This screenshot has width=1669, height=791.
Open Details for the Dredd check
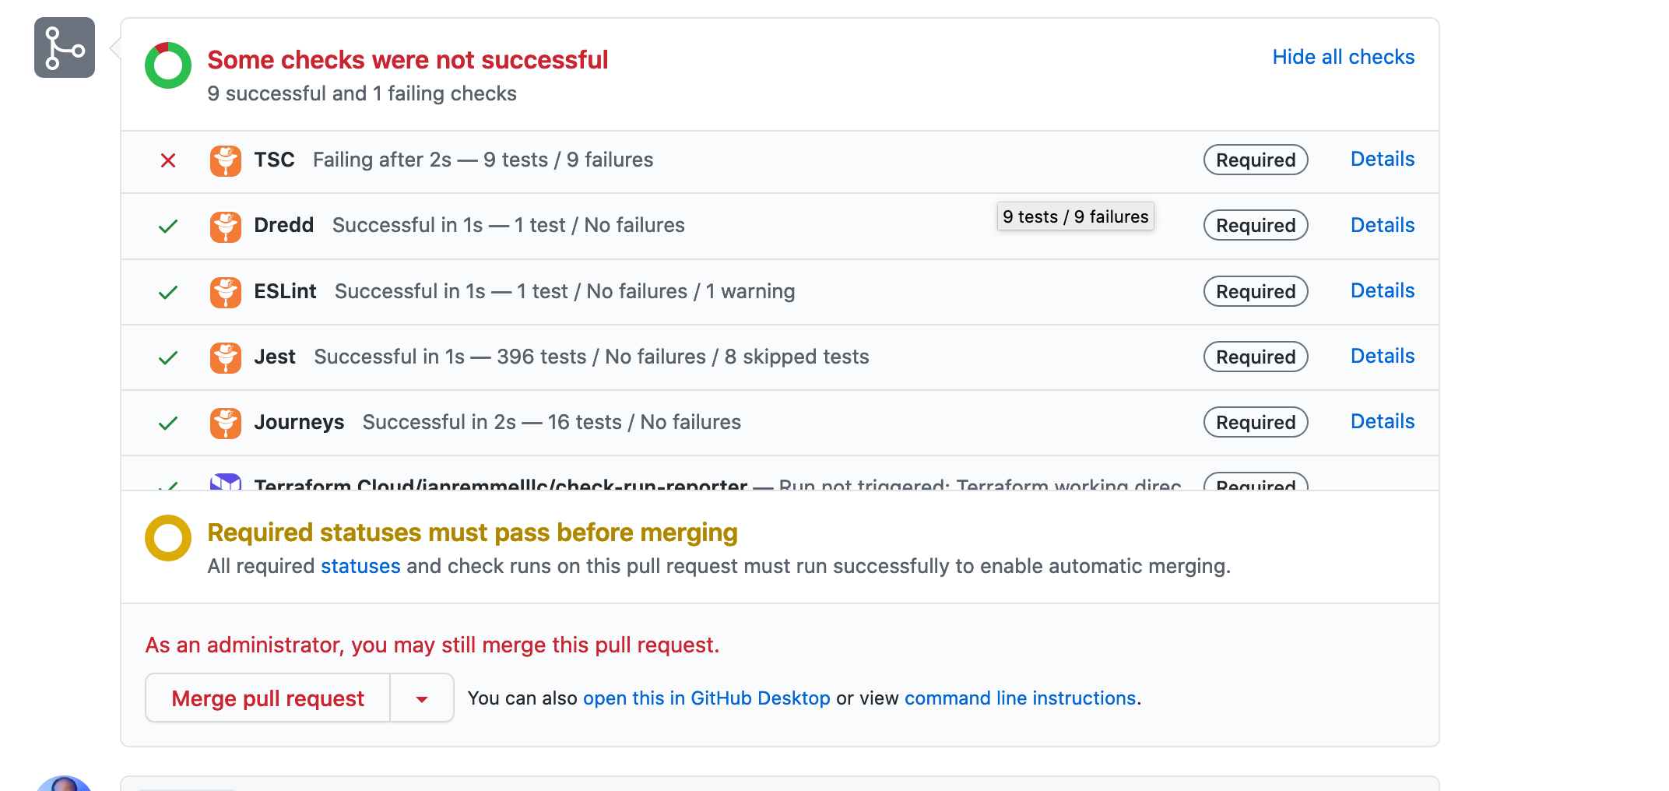click(1382, 225)
